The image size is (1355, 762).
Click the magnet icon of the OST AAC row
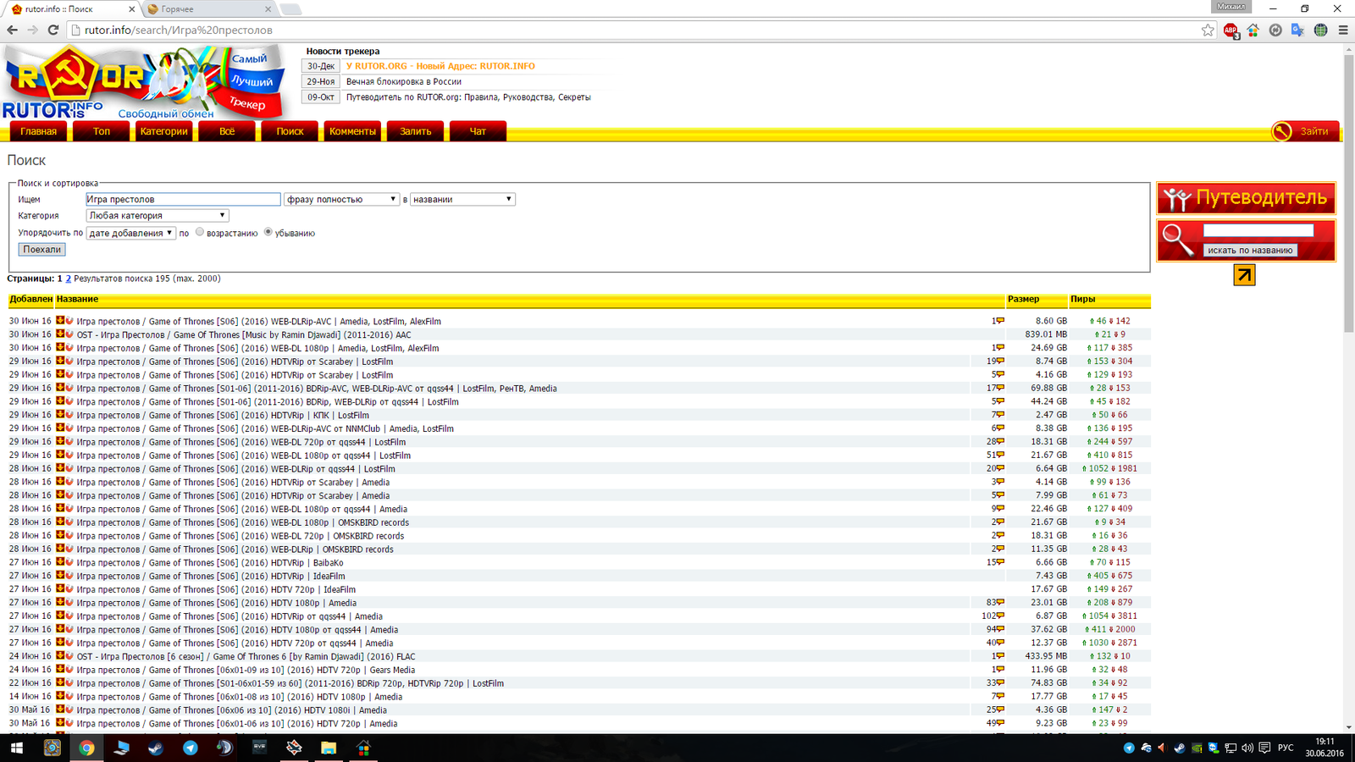(69, 334)
